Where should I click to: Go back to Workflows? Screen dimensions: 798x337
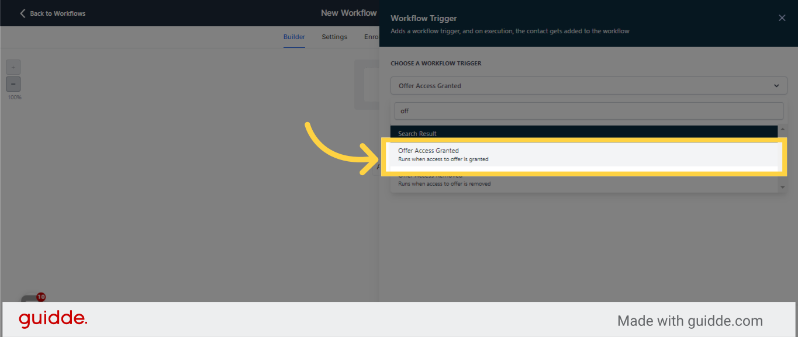pos(53,13)
